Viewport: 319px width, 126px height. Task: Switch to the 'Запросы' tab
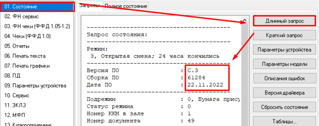89,6
